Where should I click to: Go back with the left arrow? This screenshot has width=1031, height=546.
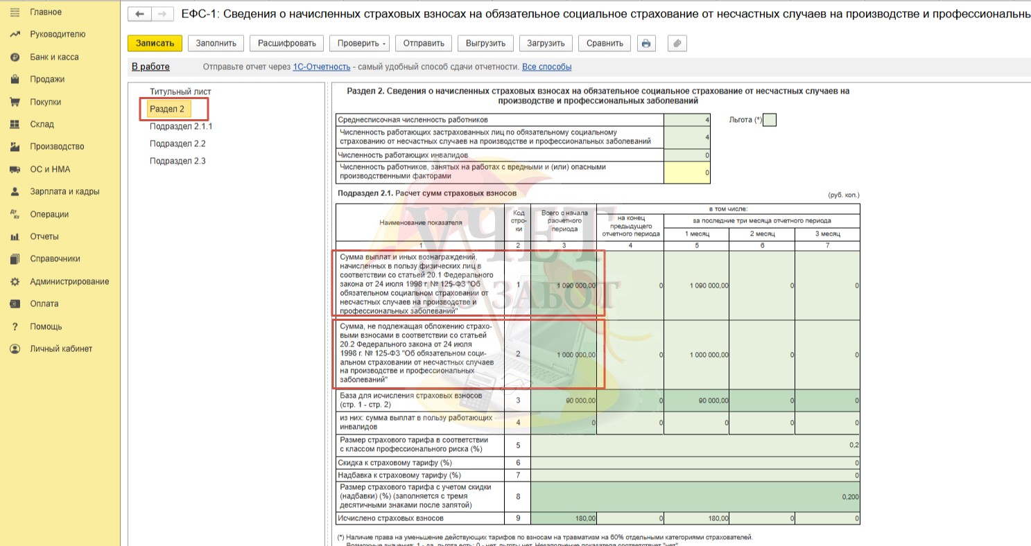pos(140,14)
